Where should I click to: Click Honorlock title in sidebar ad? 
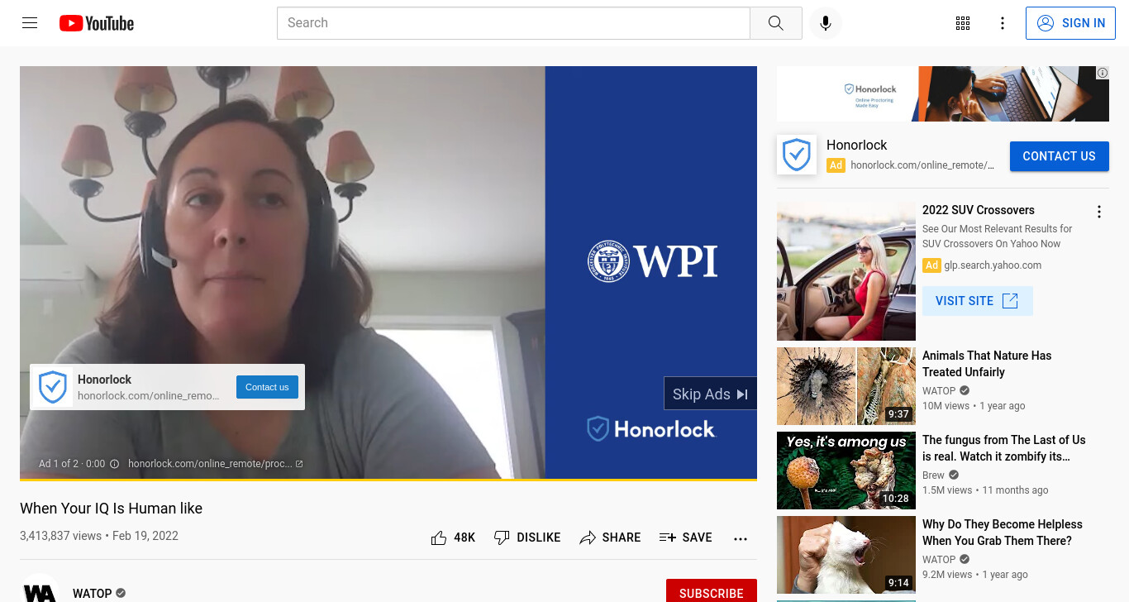pos(856,145)
